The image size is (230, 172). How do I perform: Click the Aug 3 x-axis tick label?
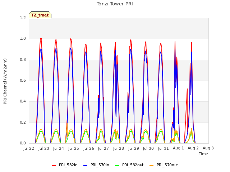(208, 148)
